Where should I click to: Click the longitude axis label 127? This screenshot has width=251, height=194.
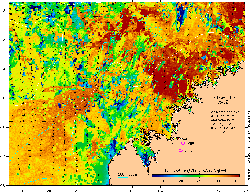point(245,191)
